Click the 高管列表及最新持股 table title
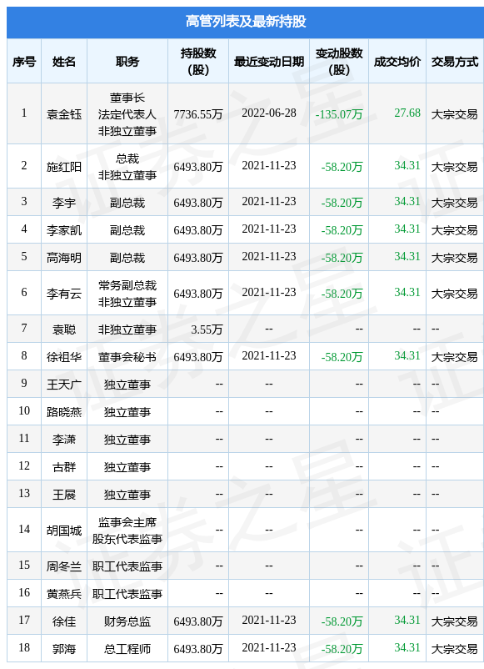 pyautogui.click(x=246, y=21)
